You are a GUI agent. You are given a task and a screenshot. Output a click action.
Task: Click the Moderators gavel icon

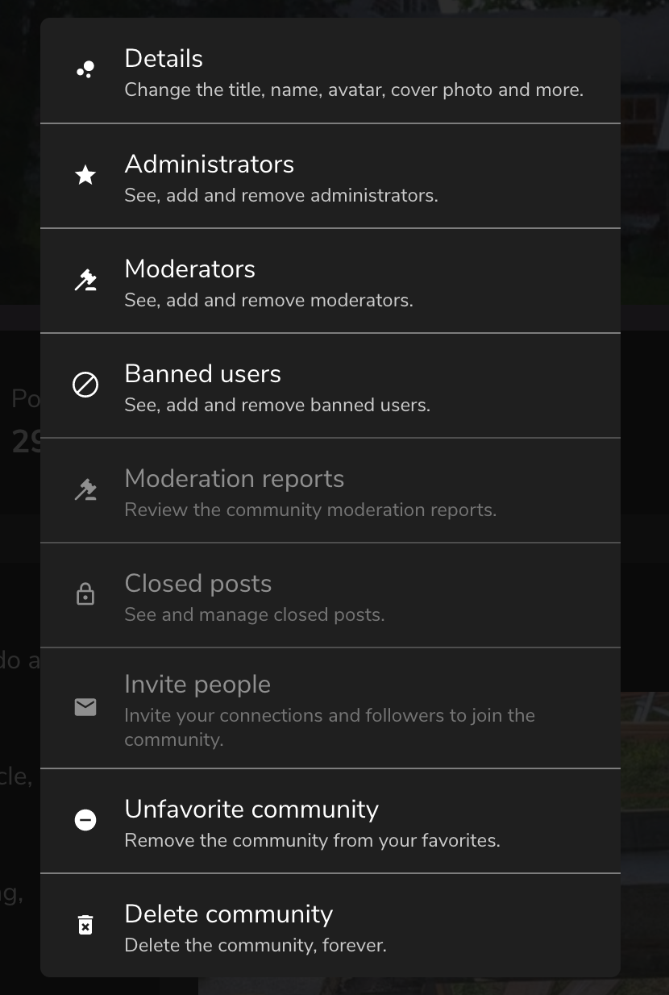coord(85,280)
